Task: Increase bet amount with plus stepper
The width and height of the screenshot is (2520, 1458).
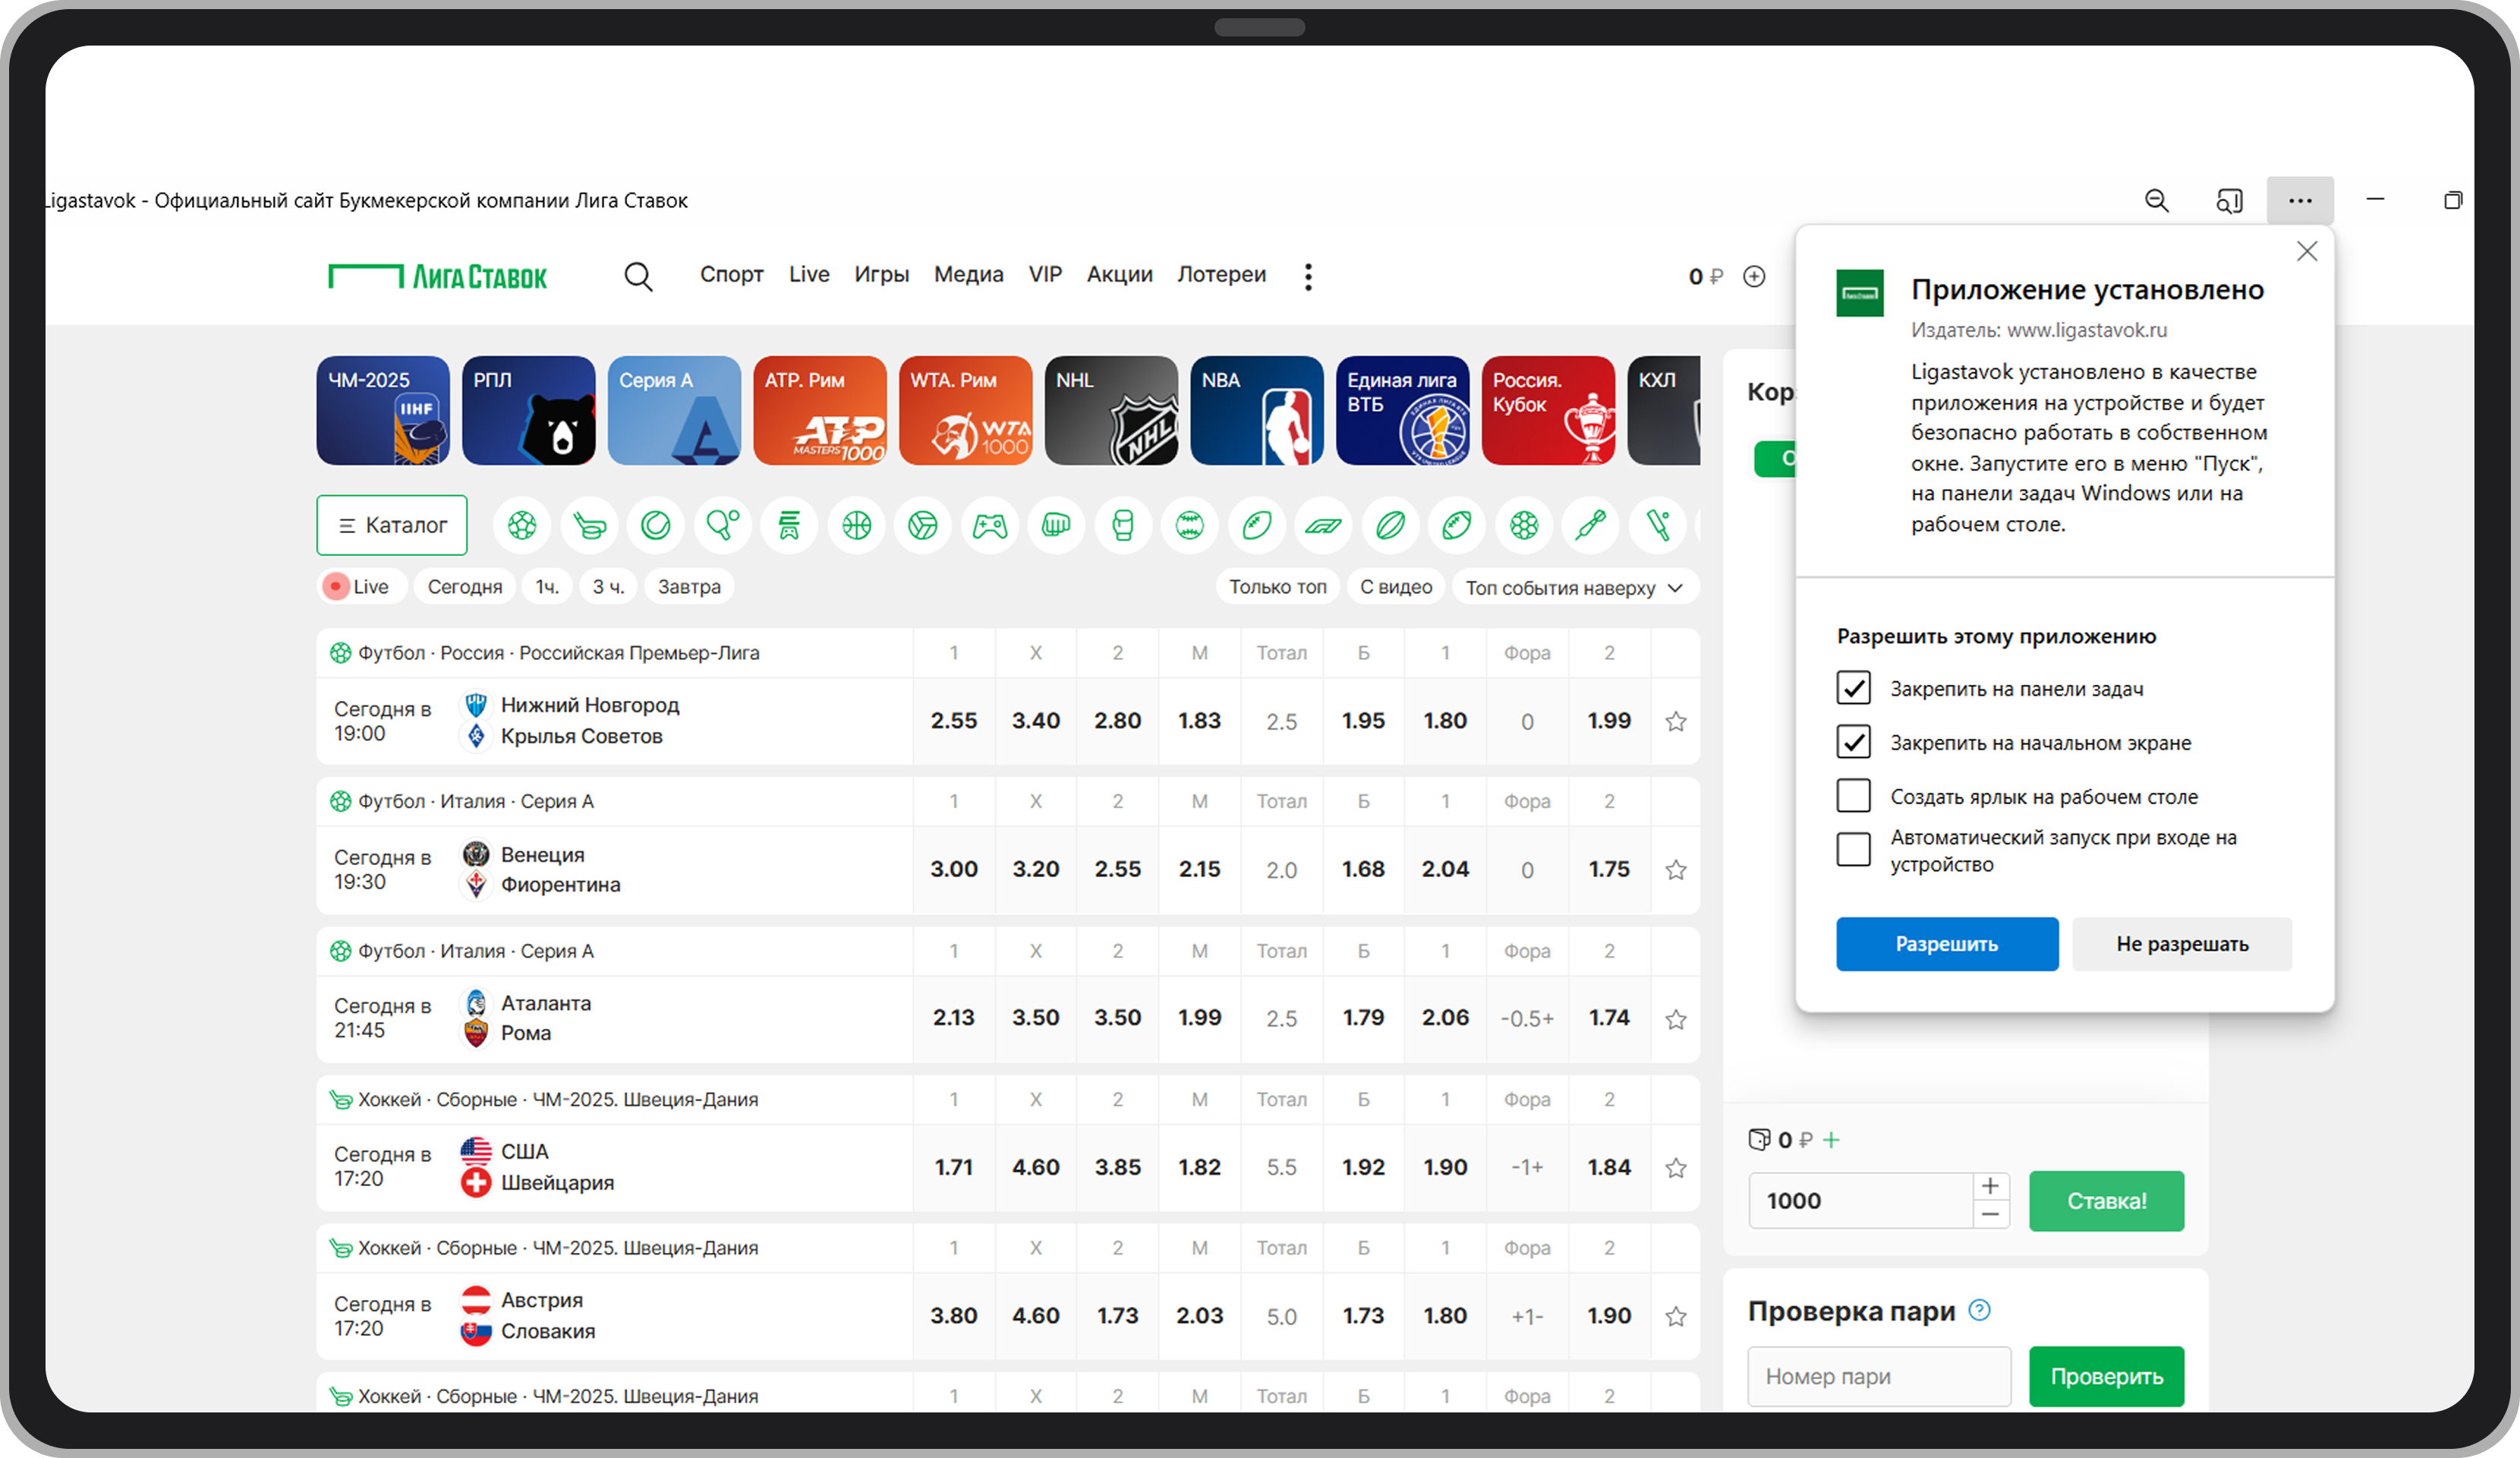Action: click(x=1990, y=1187)
